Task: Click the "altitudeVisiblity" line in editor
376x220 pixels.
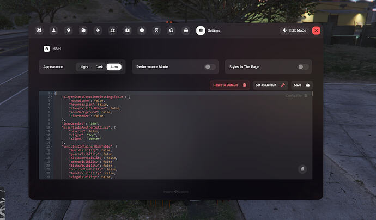Action: (93, 158)
